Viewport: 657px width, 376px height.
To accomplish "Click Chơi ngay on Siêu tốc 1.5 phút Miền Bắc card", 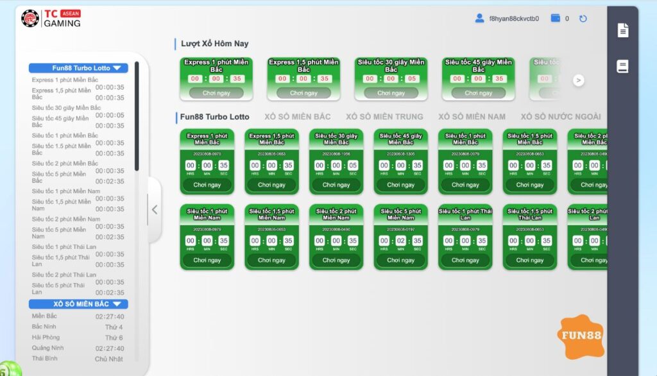I will click(529, 185).
